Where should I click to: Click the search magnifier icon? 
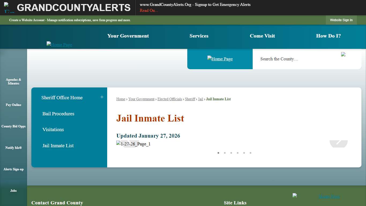pyautogui.click(x=344, y=54)
